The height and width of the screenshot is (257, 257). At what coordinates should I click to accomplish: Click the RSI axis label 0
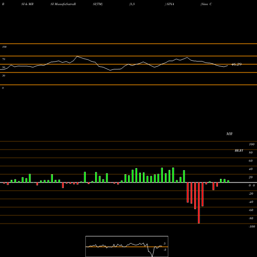[3, 88]
